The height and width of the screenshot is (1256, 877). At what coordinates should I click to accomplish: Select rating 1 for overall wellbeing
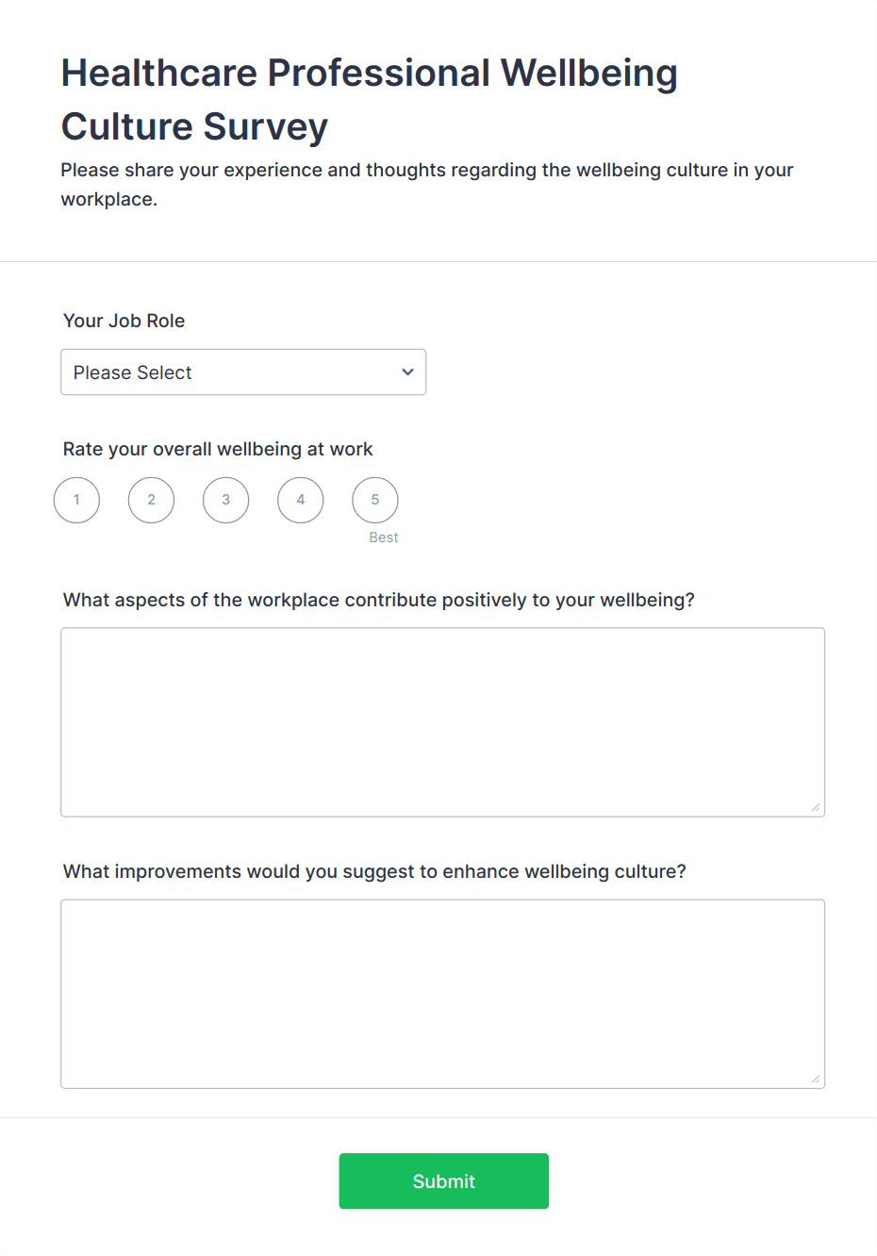click(x=76, y=500)
